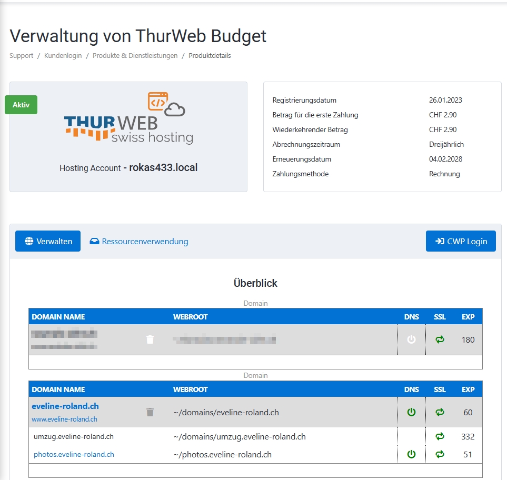Click the EXP value 332
Viewport: 507px width, 480px height.
coord(468,437)
